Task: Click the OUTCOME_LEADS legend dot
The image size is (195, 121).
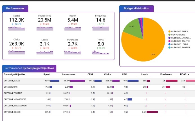Action: pyautogui.click(x=169, y=44)
